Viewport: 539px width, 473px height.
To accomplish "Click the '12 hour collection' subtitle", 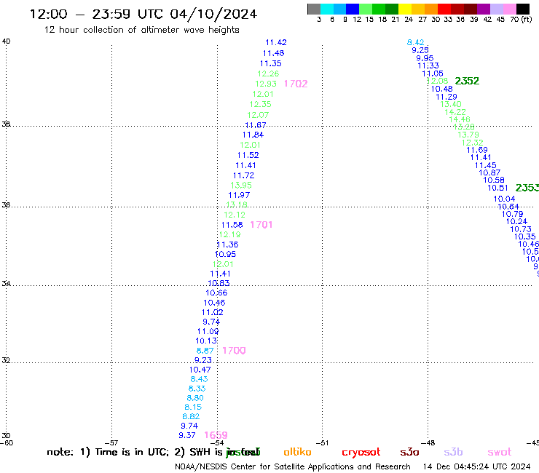I will (141, 30).
